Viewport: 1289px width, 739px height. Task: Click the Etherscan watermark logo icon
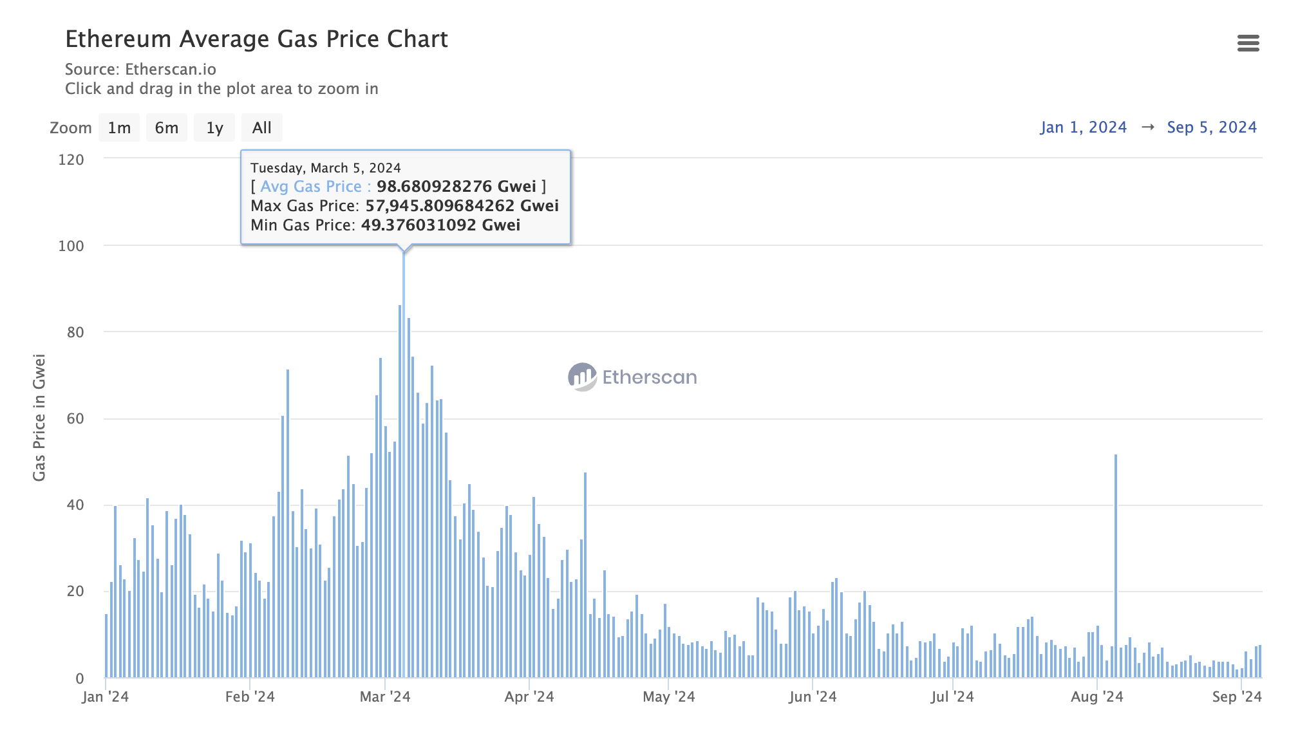coord(582,377)
